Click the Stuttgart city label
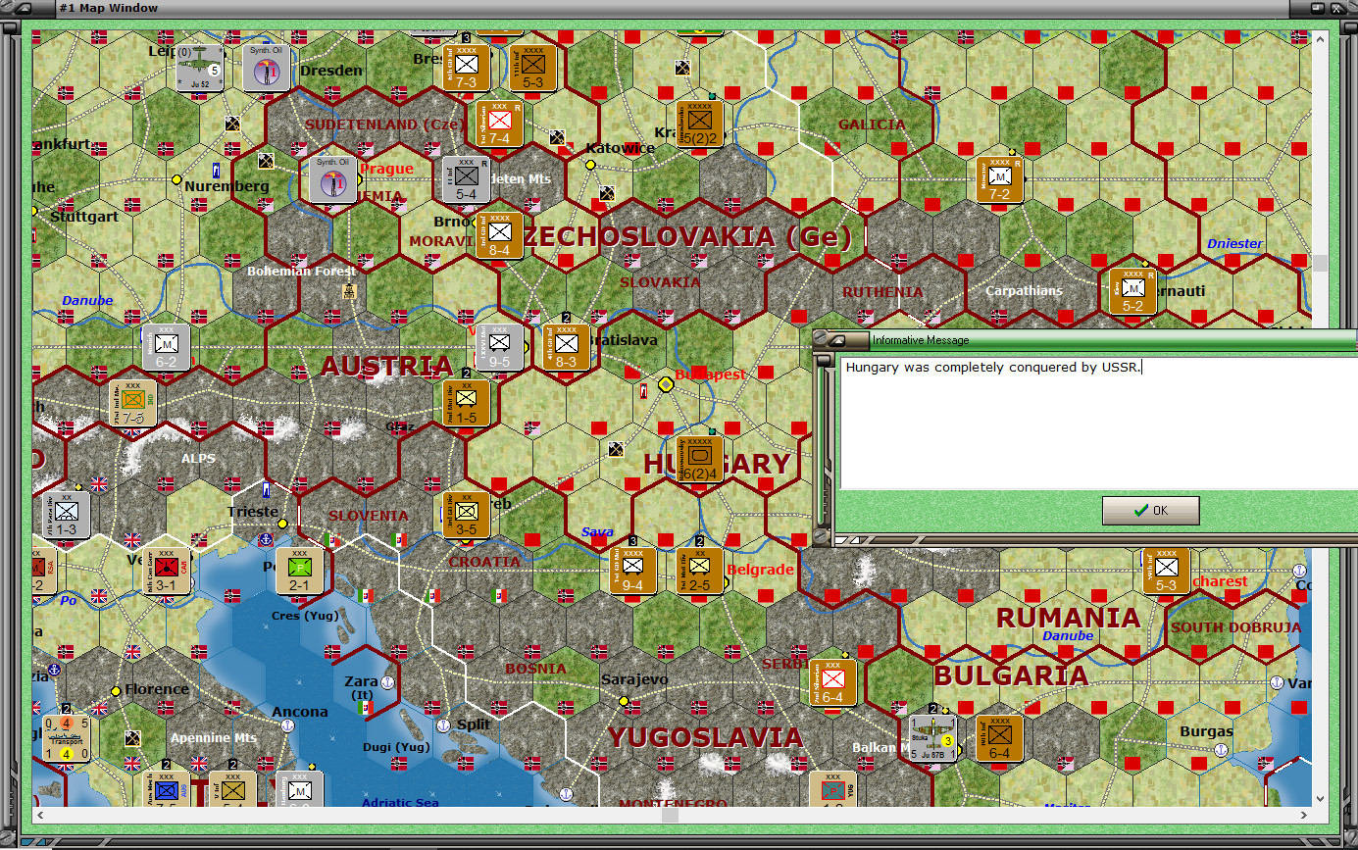This screenshot has width=1358, height=850. click(x=83, y=216)
